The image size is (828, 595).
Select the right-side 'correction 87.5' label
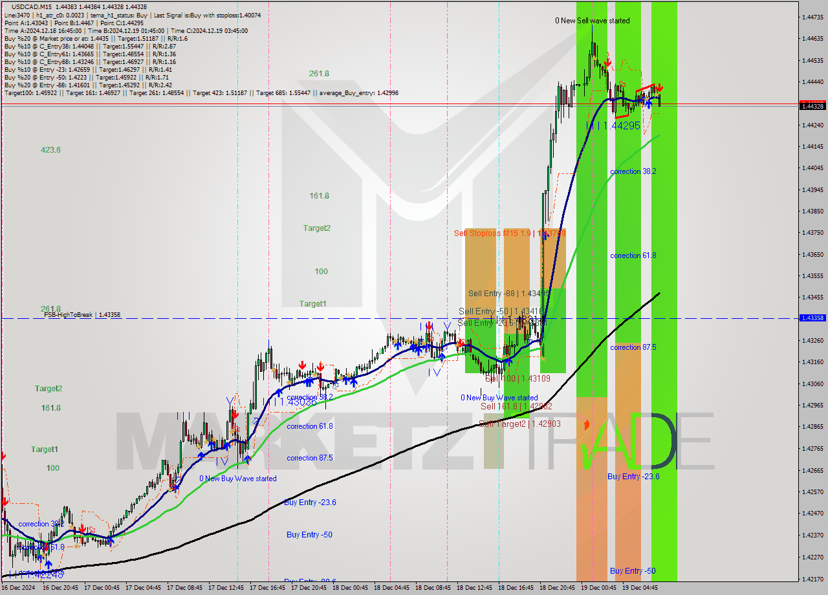click(633, 347)
